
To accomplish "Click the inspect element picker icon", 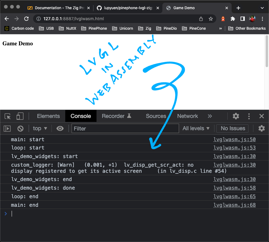I will point(8,116).
